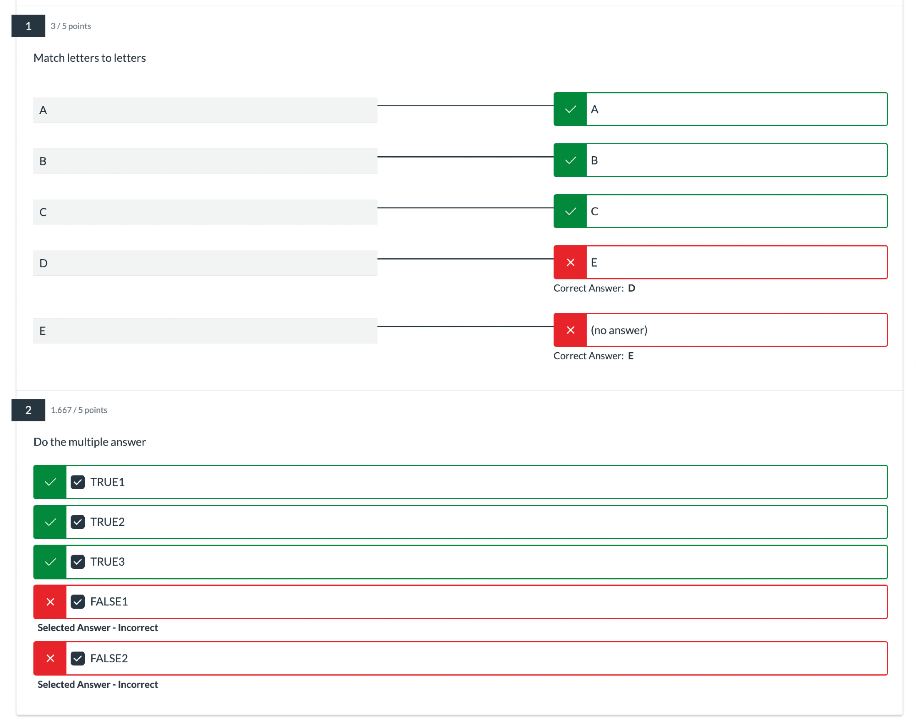Click red X icon beside answer E
Image resolution: width=916 pixels, height=720 pixels.
pyautogui.click(x=570, y=262)
